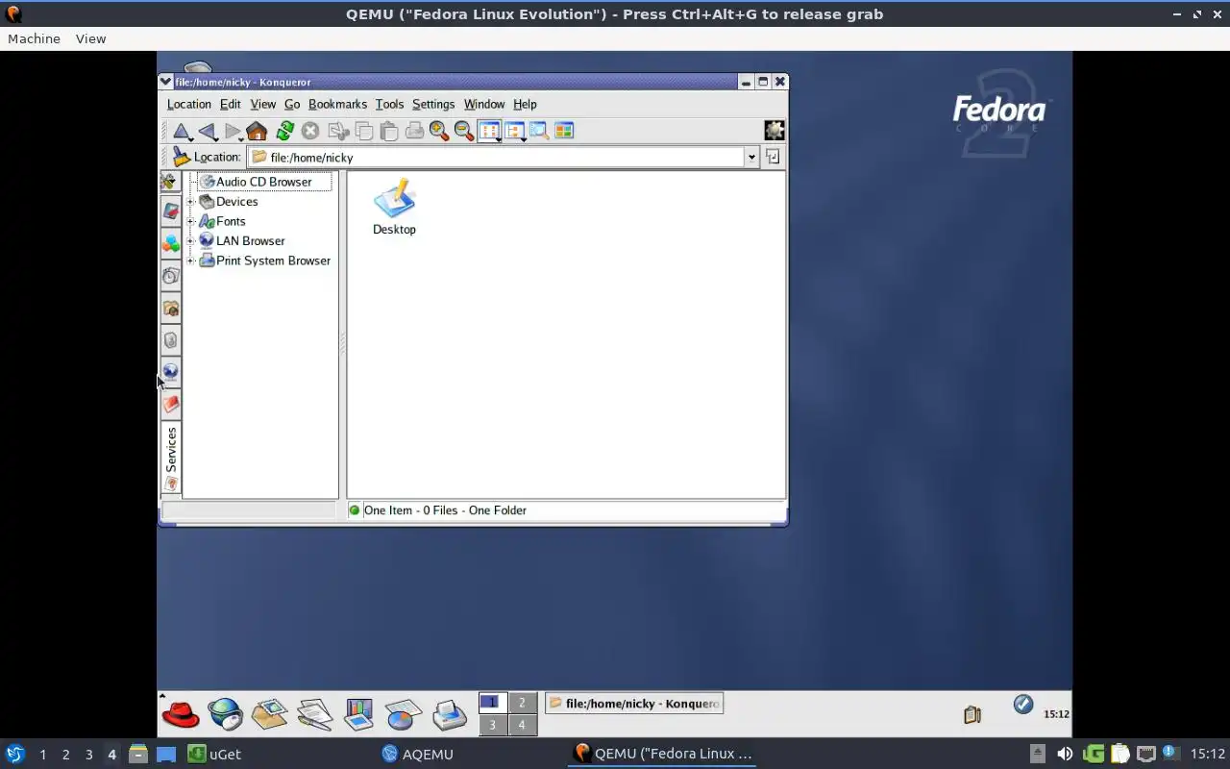Screen dimensions: 1230x769
Task: Clear location bar with broom icon
Action: pos(181,157)
